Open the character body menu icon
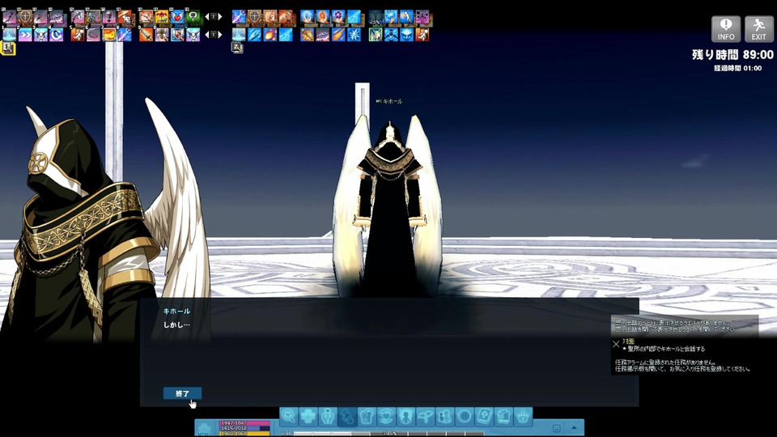The image size is (777, 437). [x=328, y=416]
